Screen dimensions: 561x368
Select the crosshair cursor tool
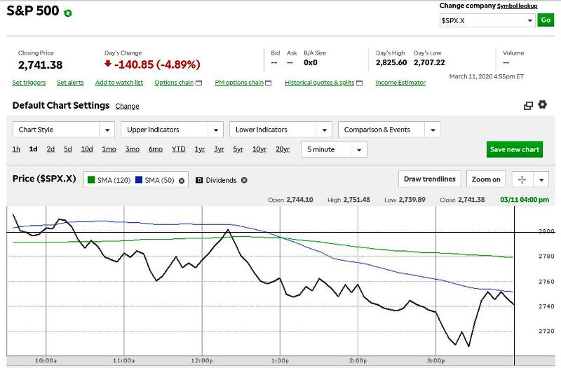[522, 179]
